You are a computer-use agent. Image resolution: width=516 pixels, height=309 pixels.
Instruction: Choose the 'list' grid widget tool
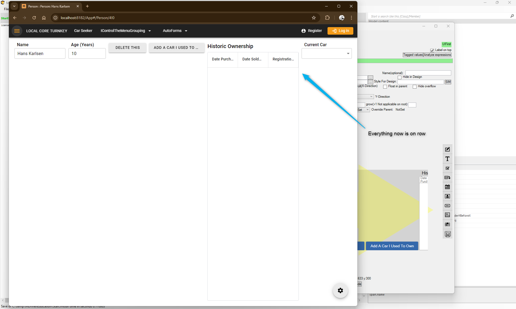point(447,215)
